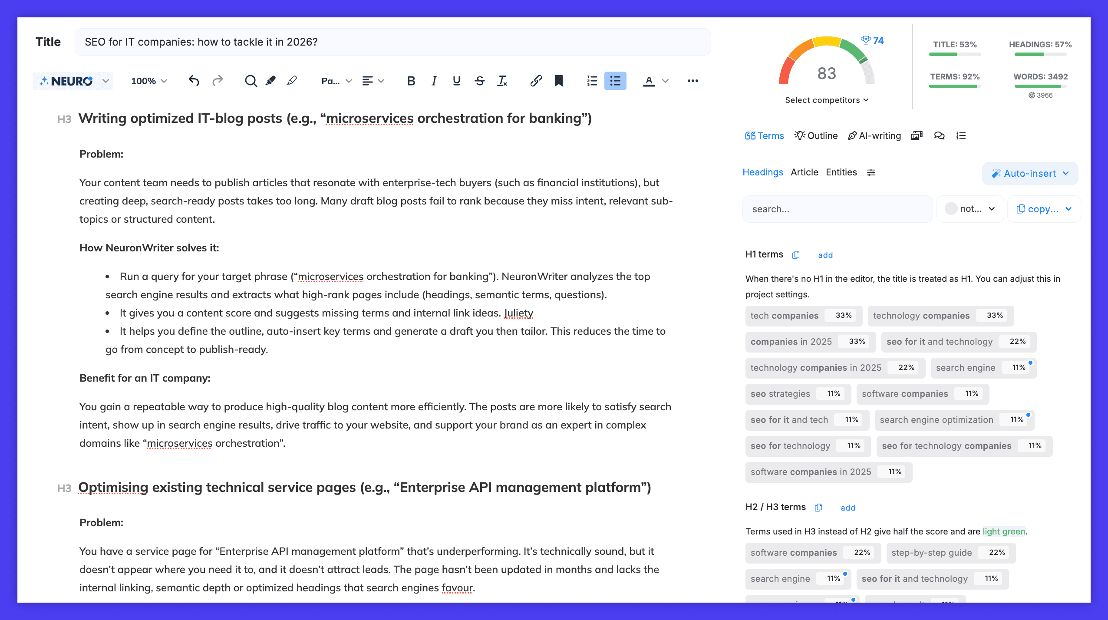
Task: Click the clear formatting icon
Action: pos(502,81)
